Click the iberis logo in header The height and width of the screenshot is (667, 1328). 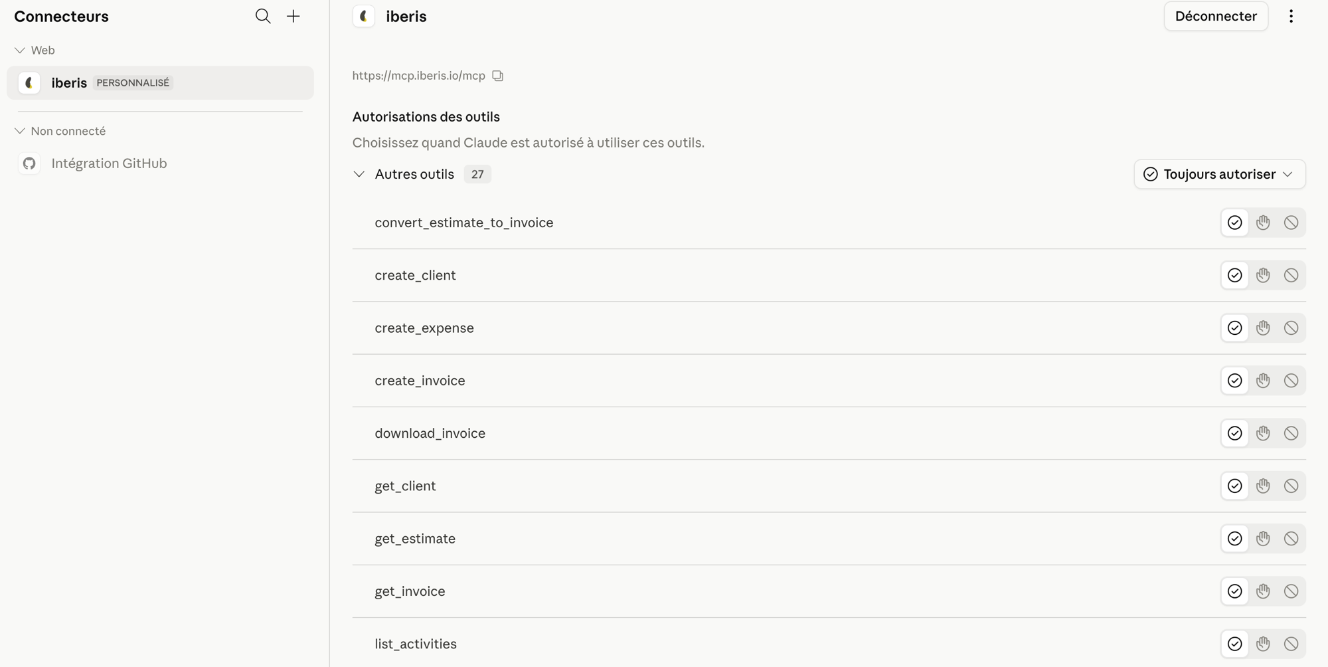coord(364,16)
